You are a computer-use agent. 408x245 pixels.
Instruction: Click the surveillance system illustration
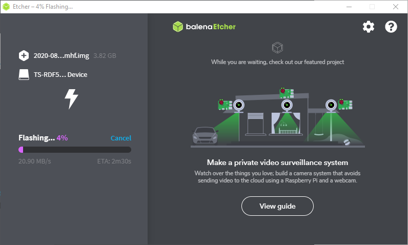pos(278,117)
